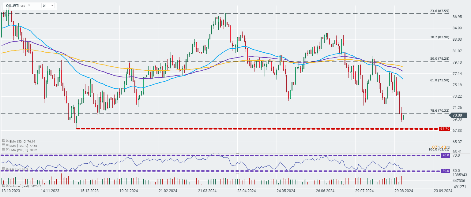Open settings icon for Volume indicator
The height and width of the screenshot is (197, 471).
tap(3, 186)
